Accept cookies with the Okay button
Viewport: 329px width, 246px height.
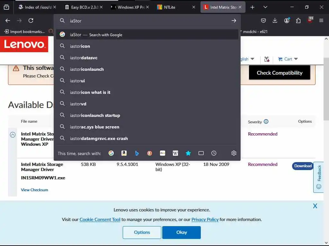tap(182, 232)
